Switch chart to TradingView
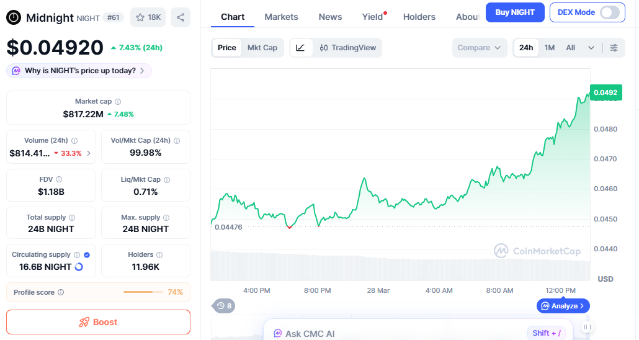This screenshot has height=340, width=639. point(347,48)
